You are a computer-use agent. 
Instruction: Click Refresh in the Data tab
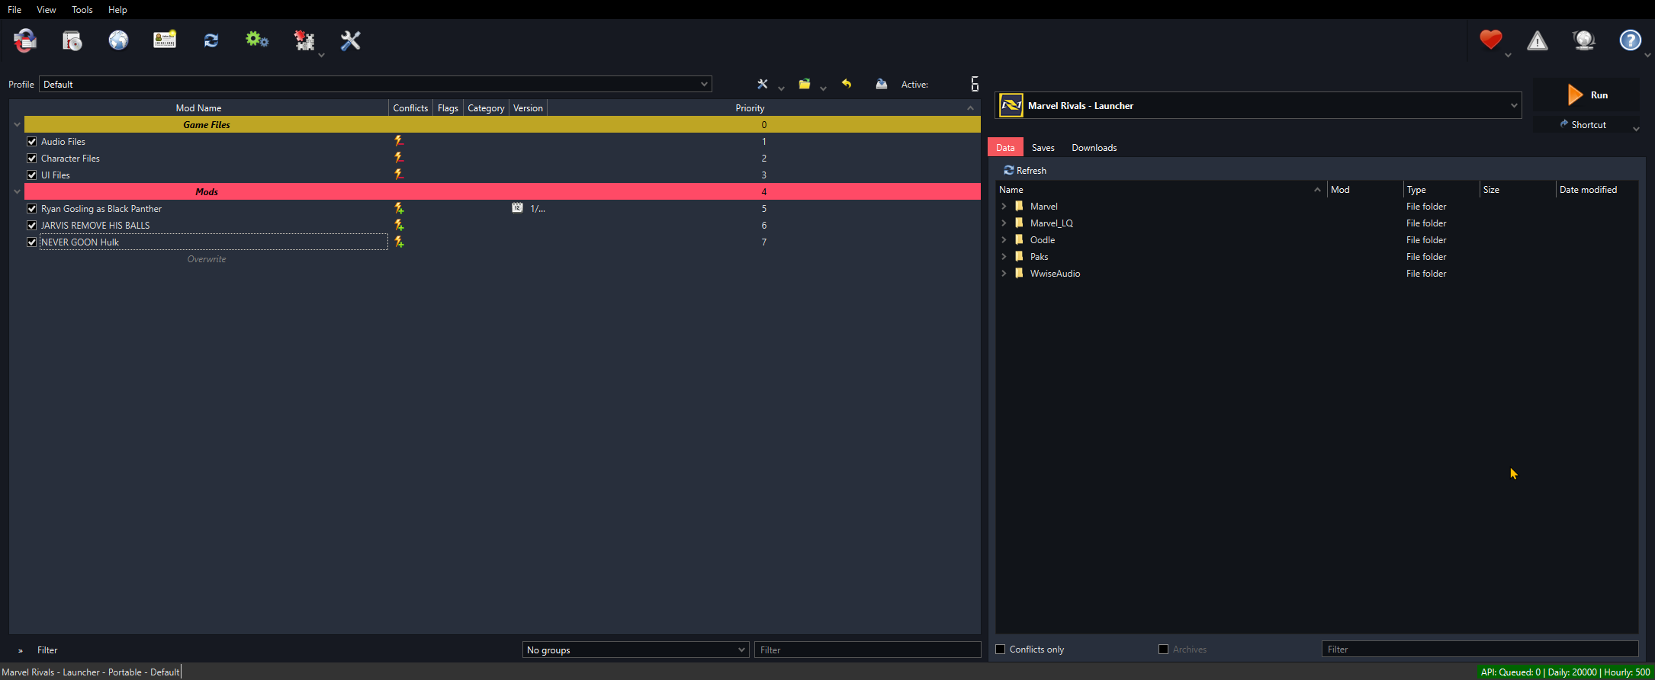click(x=1025, y=171)
